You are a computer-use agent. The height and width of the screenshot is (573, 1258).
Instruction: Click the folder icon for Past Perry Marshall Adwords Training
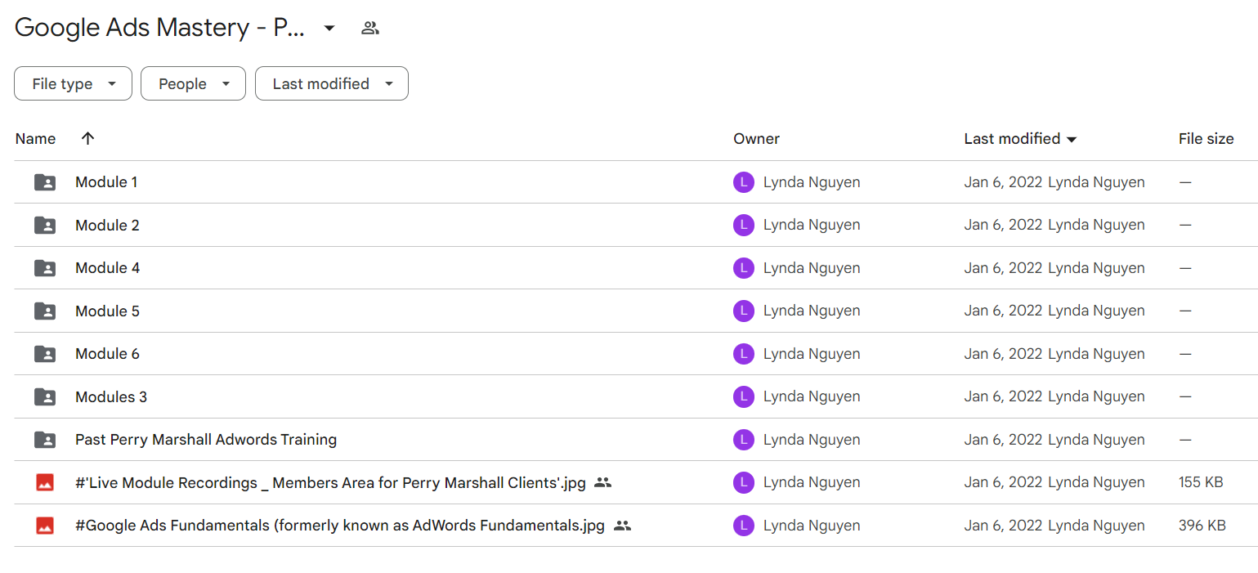45,440
